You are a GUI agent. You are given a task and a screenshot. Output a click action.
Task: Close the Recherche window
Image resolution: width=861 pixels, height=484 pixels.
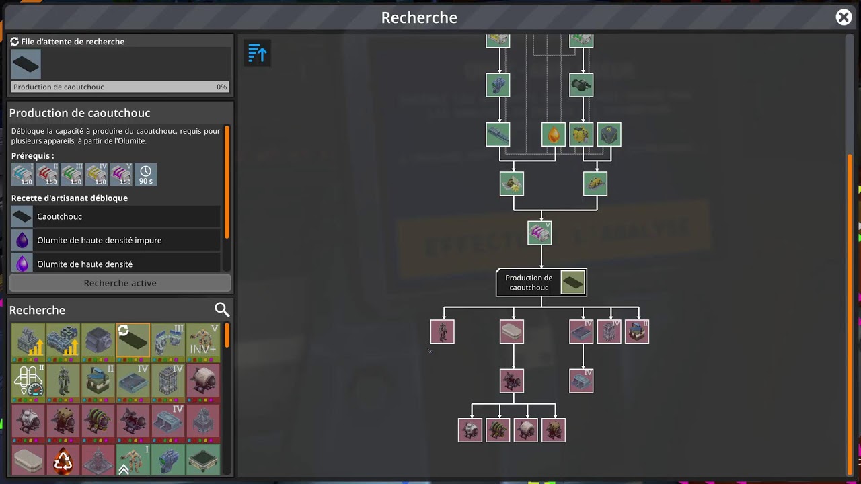click(844, 17)
